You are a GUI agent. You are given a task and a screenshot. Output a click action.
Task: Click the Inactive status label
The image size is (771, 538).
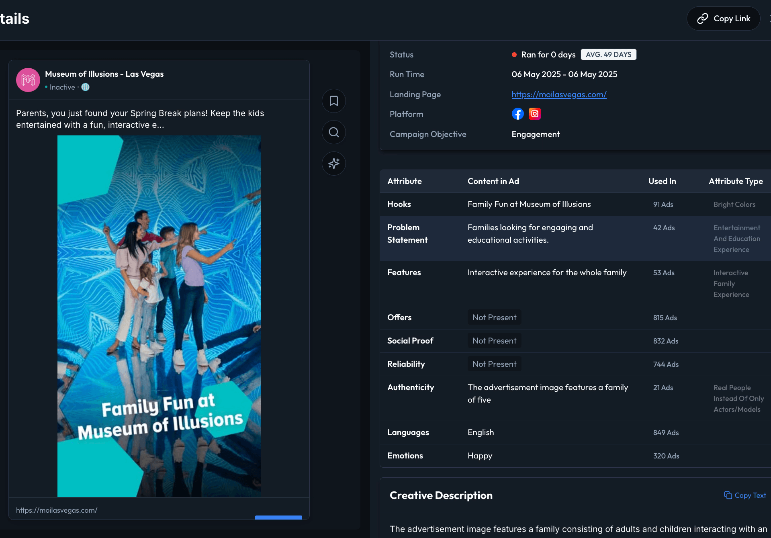click(62, 87)
